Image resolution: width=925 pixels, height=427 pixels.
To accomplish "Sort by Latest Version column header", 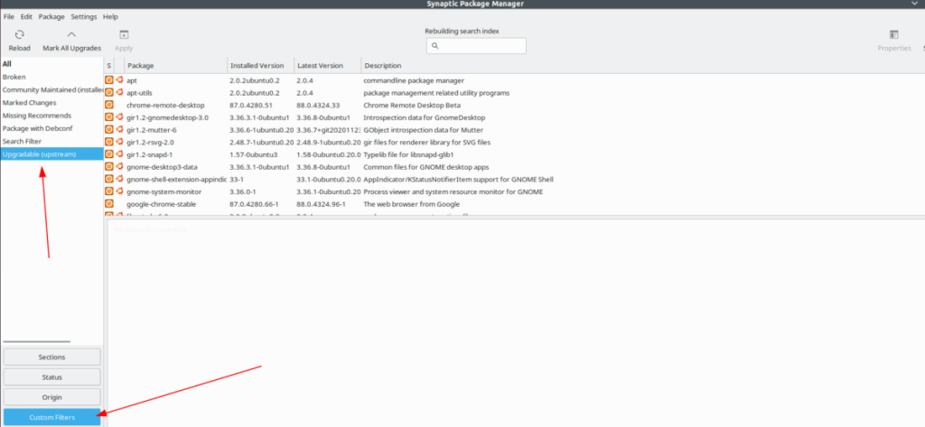I will tap(325, 65).
